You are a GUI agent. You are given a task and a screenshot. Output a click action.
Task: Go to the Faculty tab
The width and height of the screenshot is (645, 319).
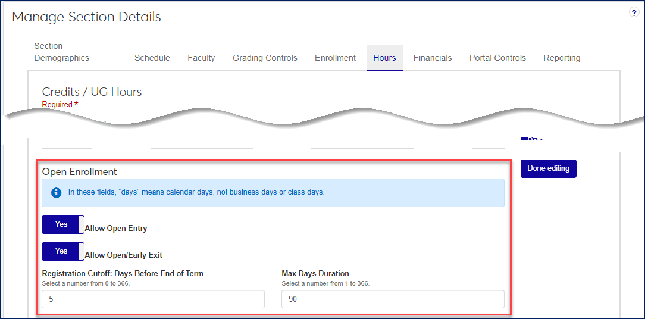coord(201,58)
